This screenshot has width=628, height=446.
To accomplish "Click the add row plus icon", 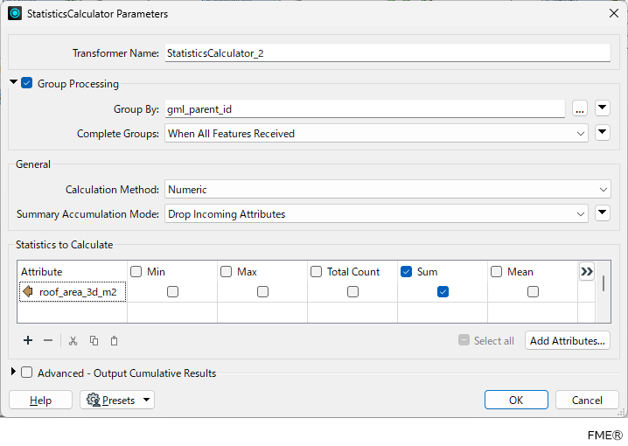I will (28, 340).
